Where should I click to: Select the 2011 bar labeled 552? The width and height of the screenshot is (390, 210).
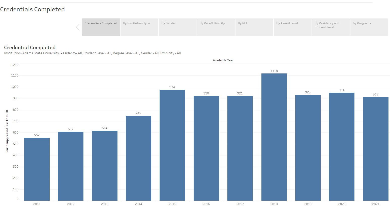coord(37,169)
